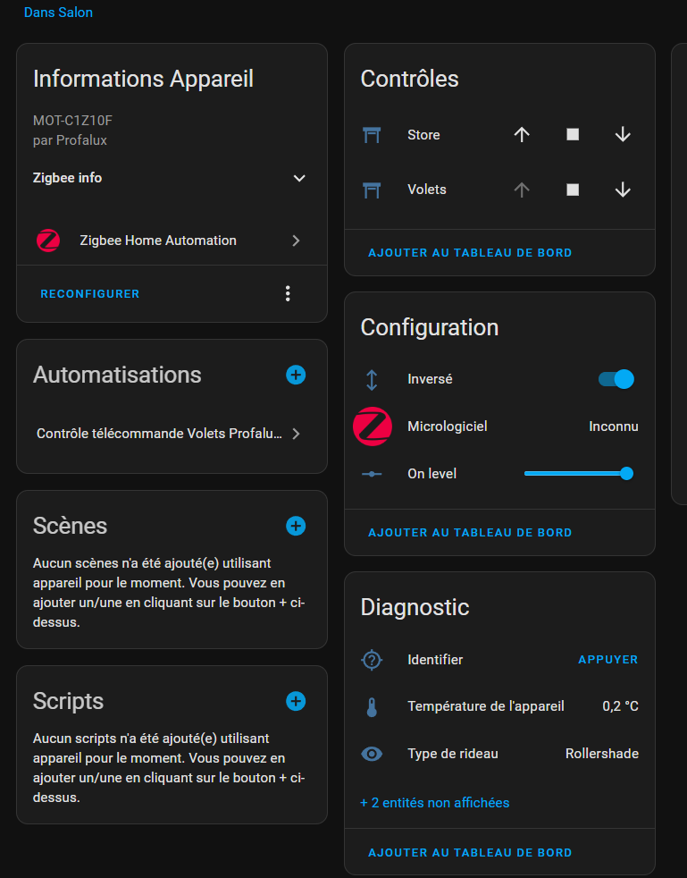Expand the Zigbee info section
Screen dimensions: 687x878
(x=299, y=178)
